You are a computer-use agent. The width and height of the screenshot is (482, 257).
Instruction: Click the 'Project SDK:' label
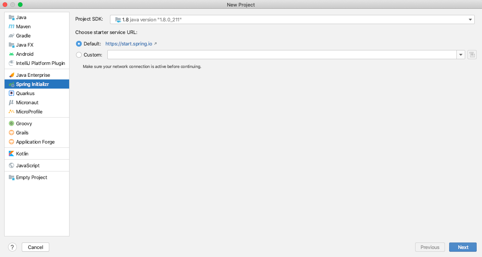pyautogui.click(x=89, y=19)
